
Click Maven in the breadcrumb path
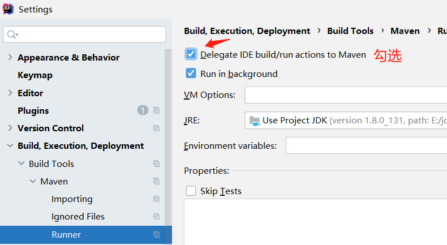coord(405,31)
